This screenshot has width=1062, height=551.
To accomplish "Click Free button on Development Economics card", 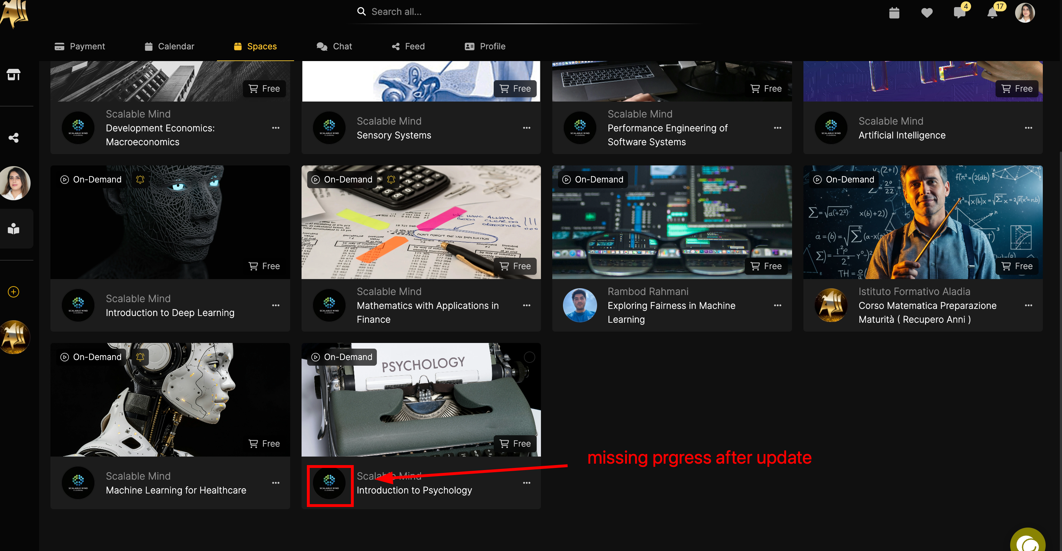I will (x=264, y=89).
